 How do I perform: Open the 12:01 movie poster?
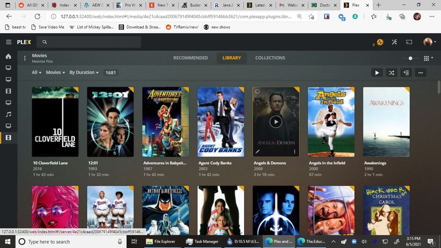coord(110,122)
